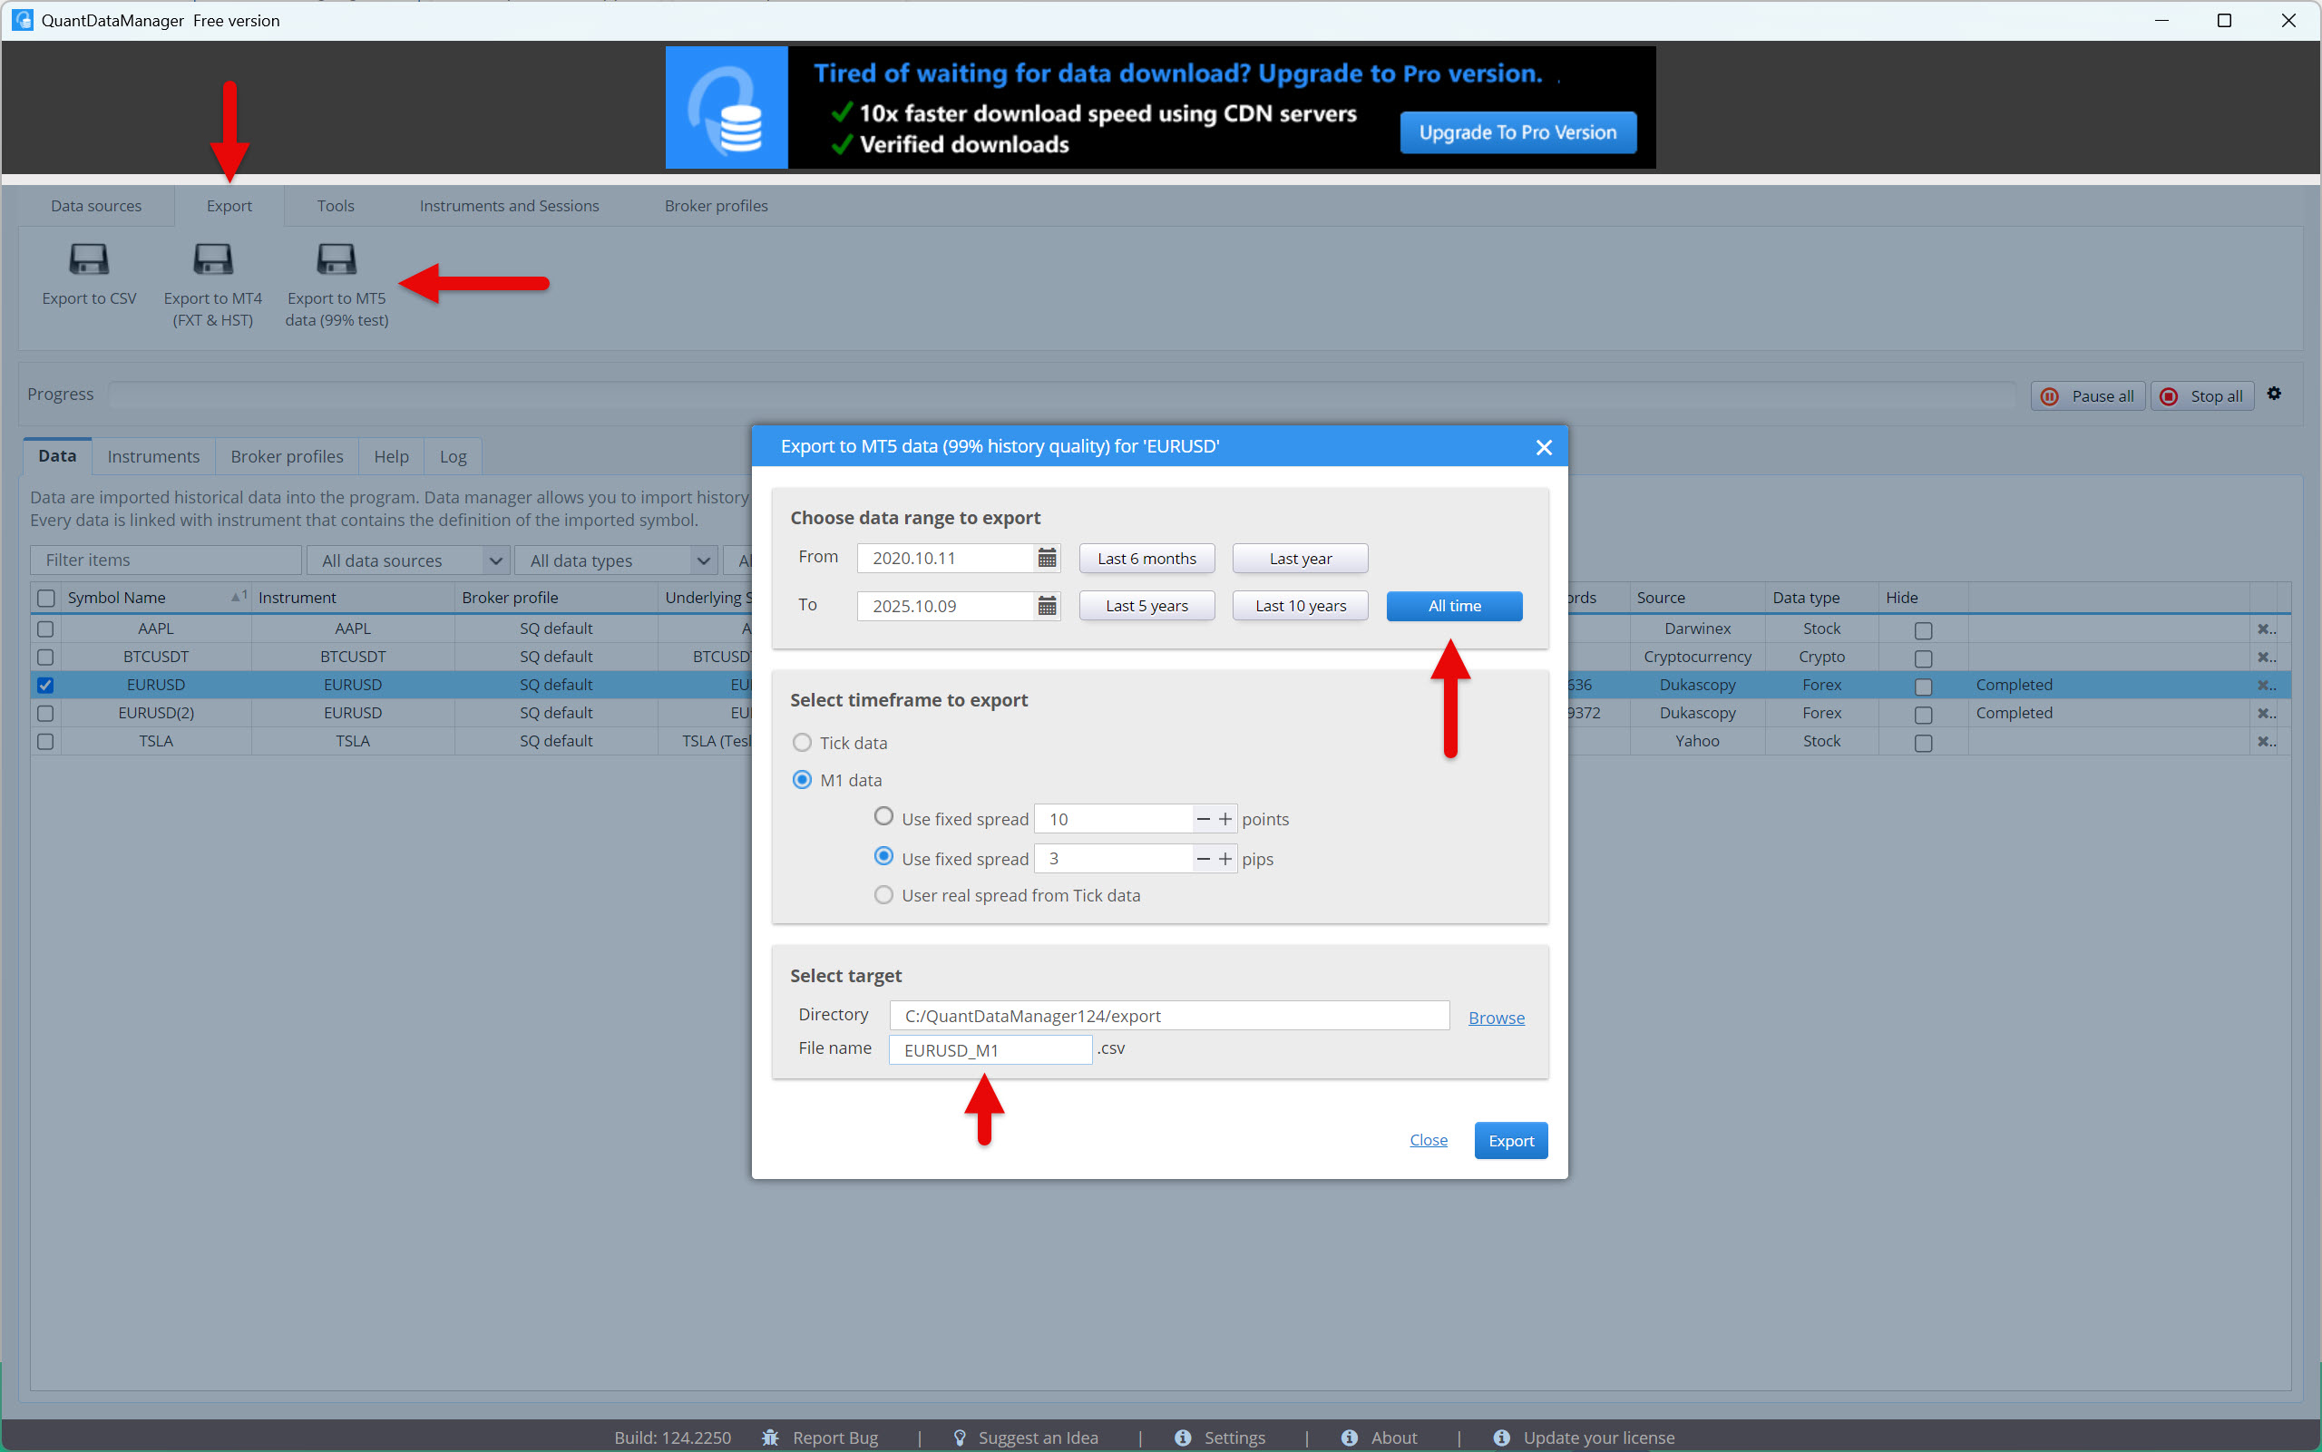Viewport: 2322px width, 1452px height.
Task: Click Export to MT5 data icon
Action: (x=337, y=259)
